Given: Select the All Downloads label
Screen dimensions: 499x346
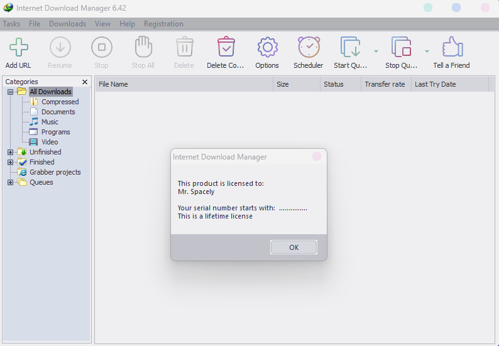Looking at the screenshot, I should 51,92.
